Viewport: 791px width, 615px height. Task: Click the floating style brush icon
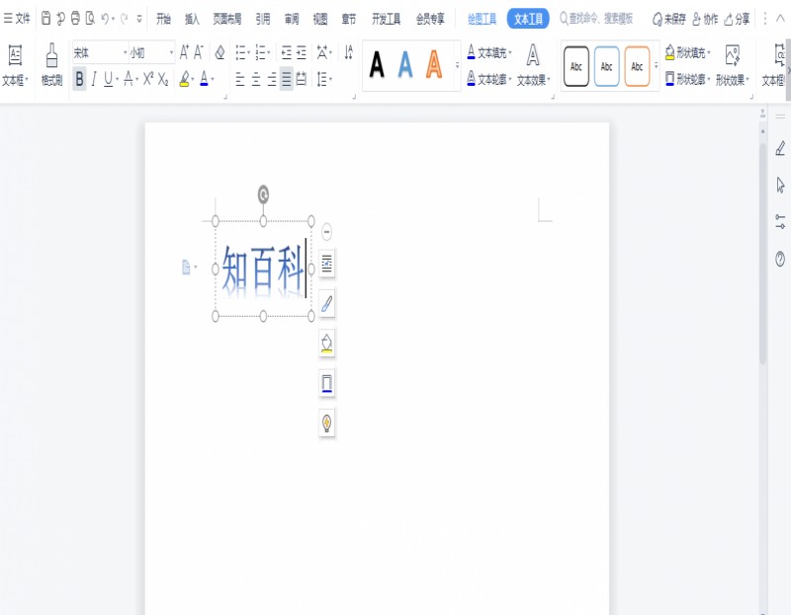pos(327,304)
